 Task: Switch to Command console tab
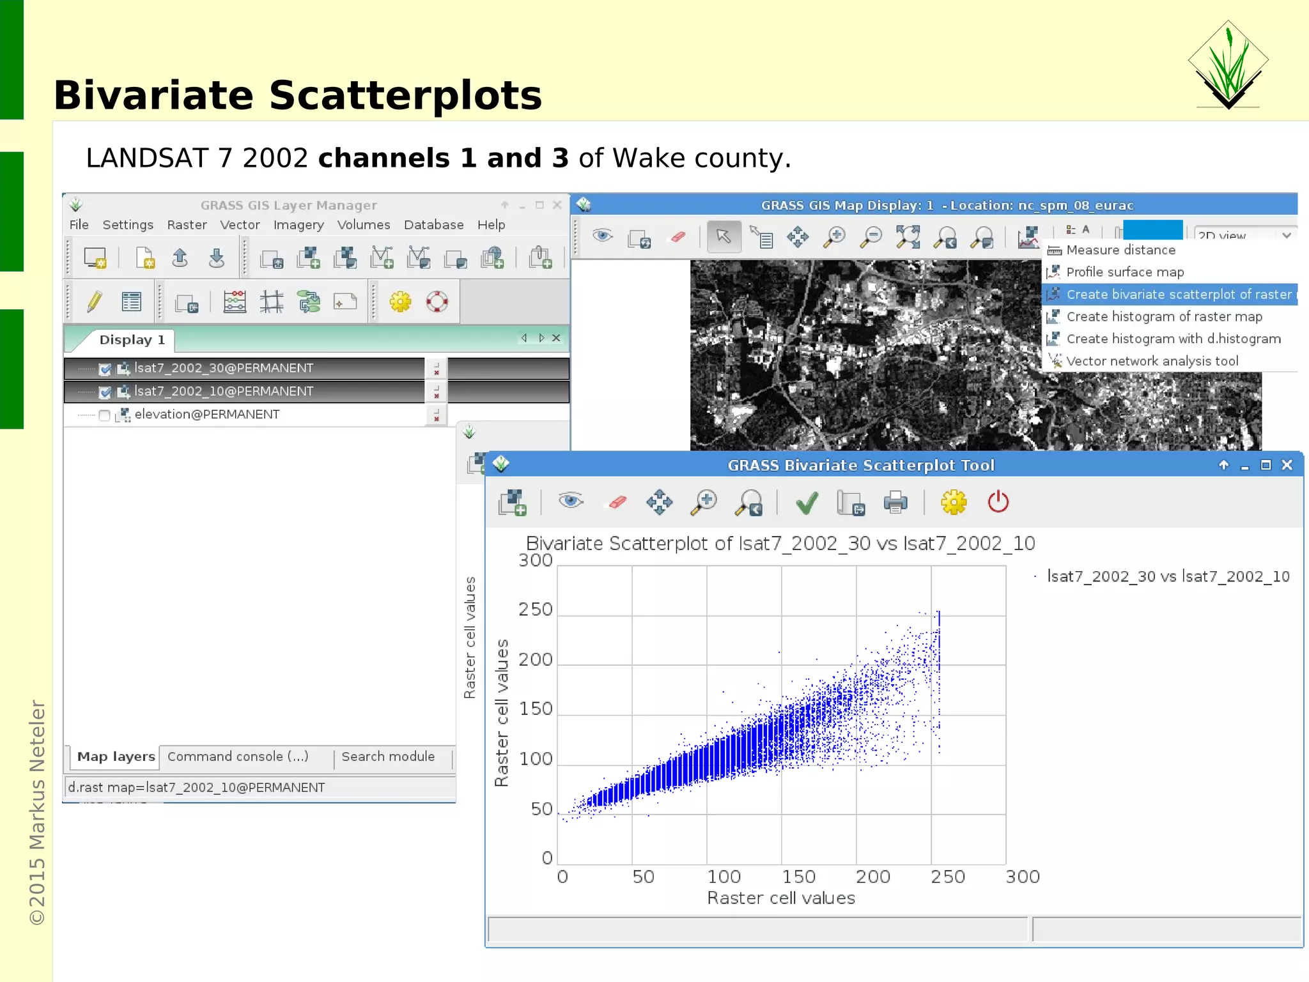coord(238,757)
